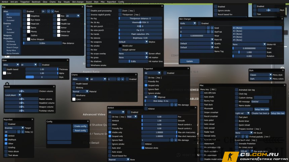This screenshot has width=289, height=162.
Task: Close the Skin Changer window
Action: pyautogui.click(x=282, y=19)
